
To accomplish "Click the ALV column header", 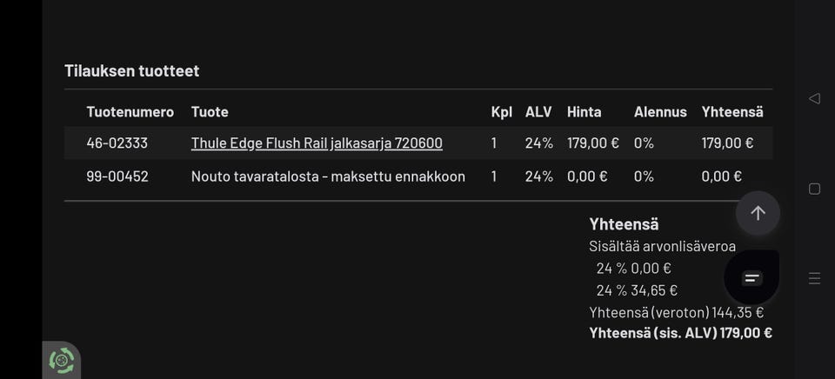I will click(538, 112).
